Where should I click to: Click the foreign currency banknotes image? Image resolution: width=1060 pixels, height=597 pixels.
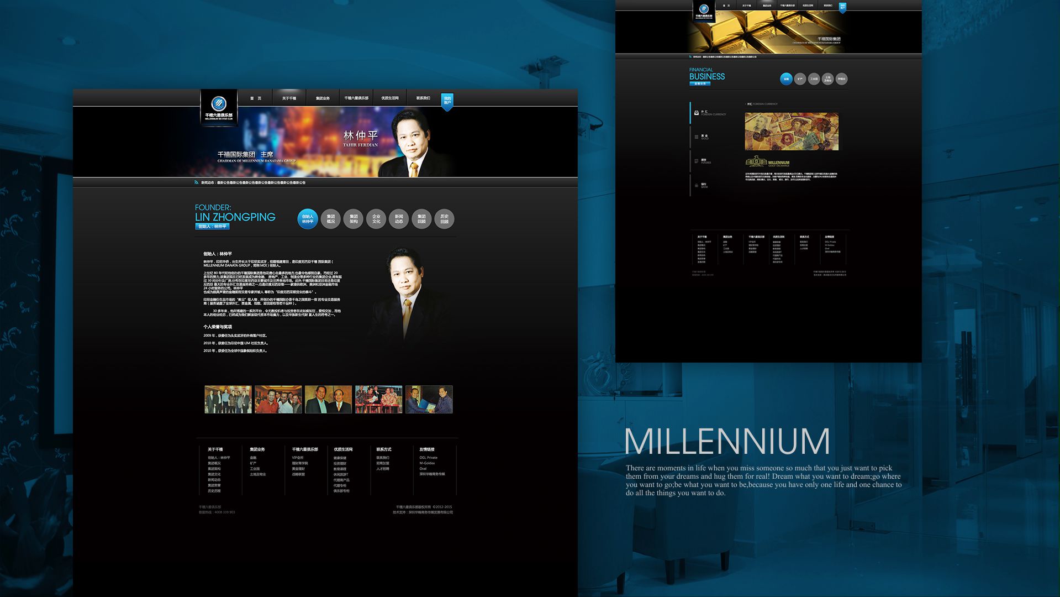pyautogui.click(x=792, y=132)
